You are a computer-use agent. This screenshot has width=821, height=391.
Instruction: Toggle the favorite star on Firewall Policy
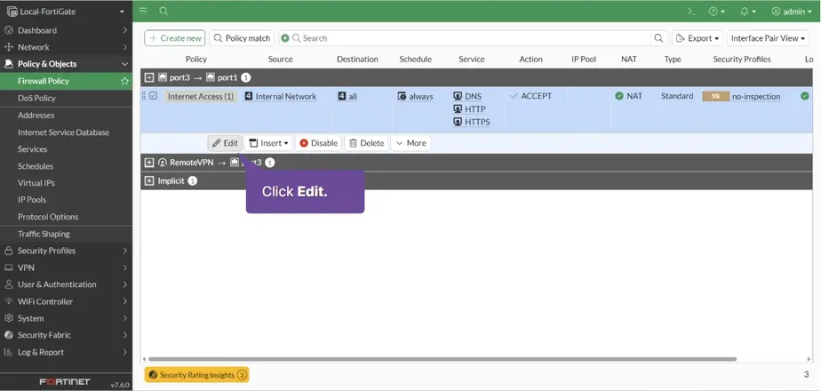click(124, 81)
